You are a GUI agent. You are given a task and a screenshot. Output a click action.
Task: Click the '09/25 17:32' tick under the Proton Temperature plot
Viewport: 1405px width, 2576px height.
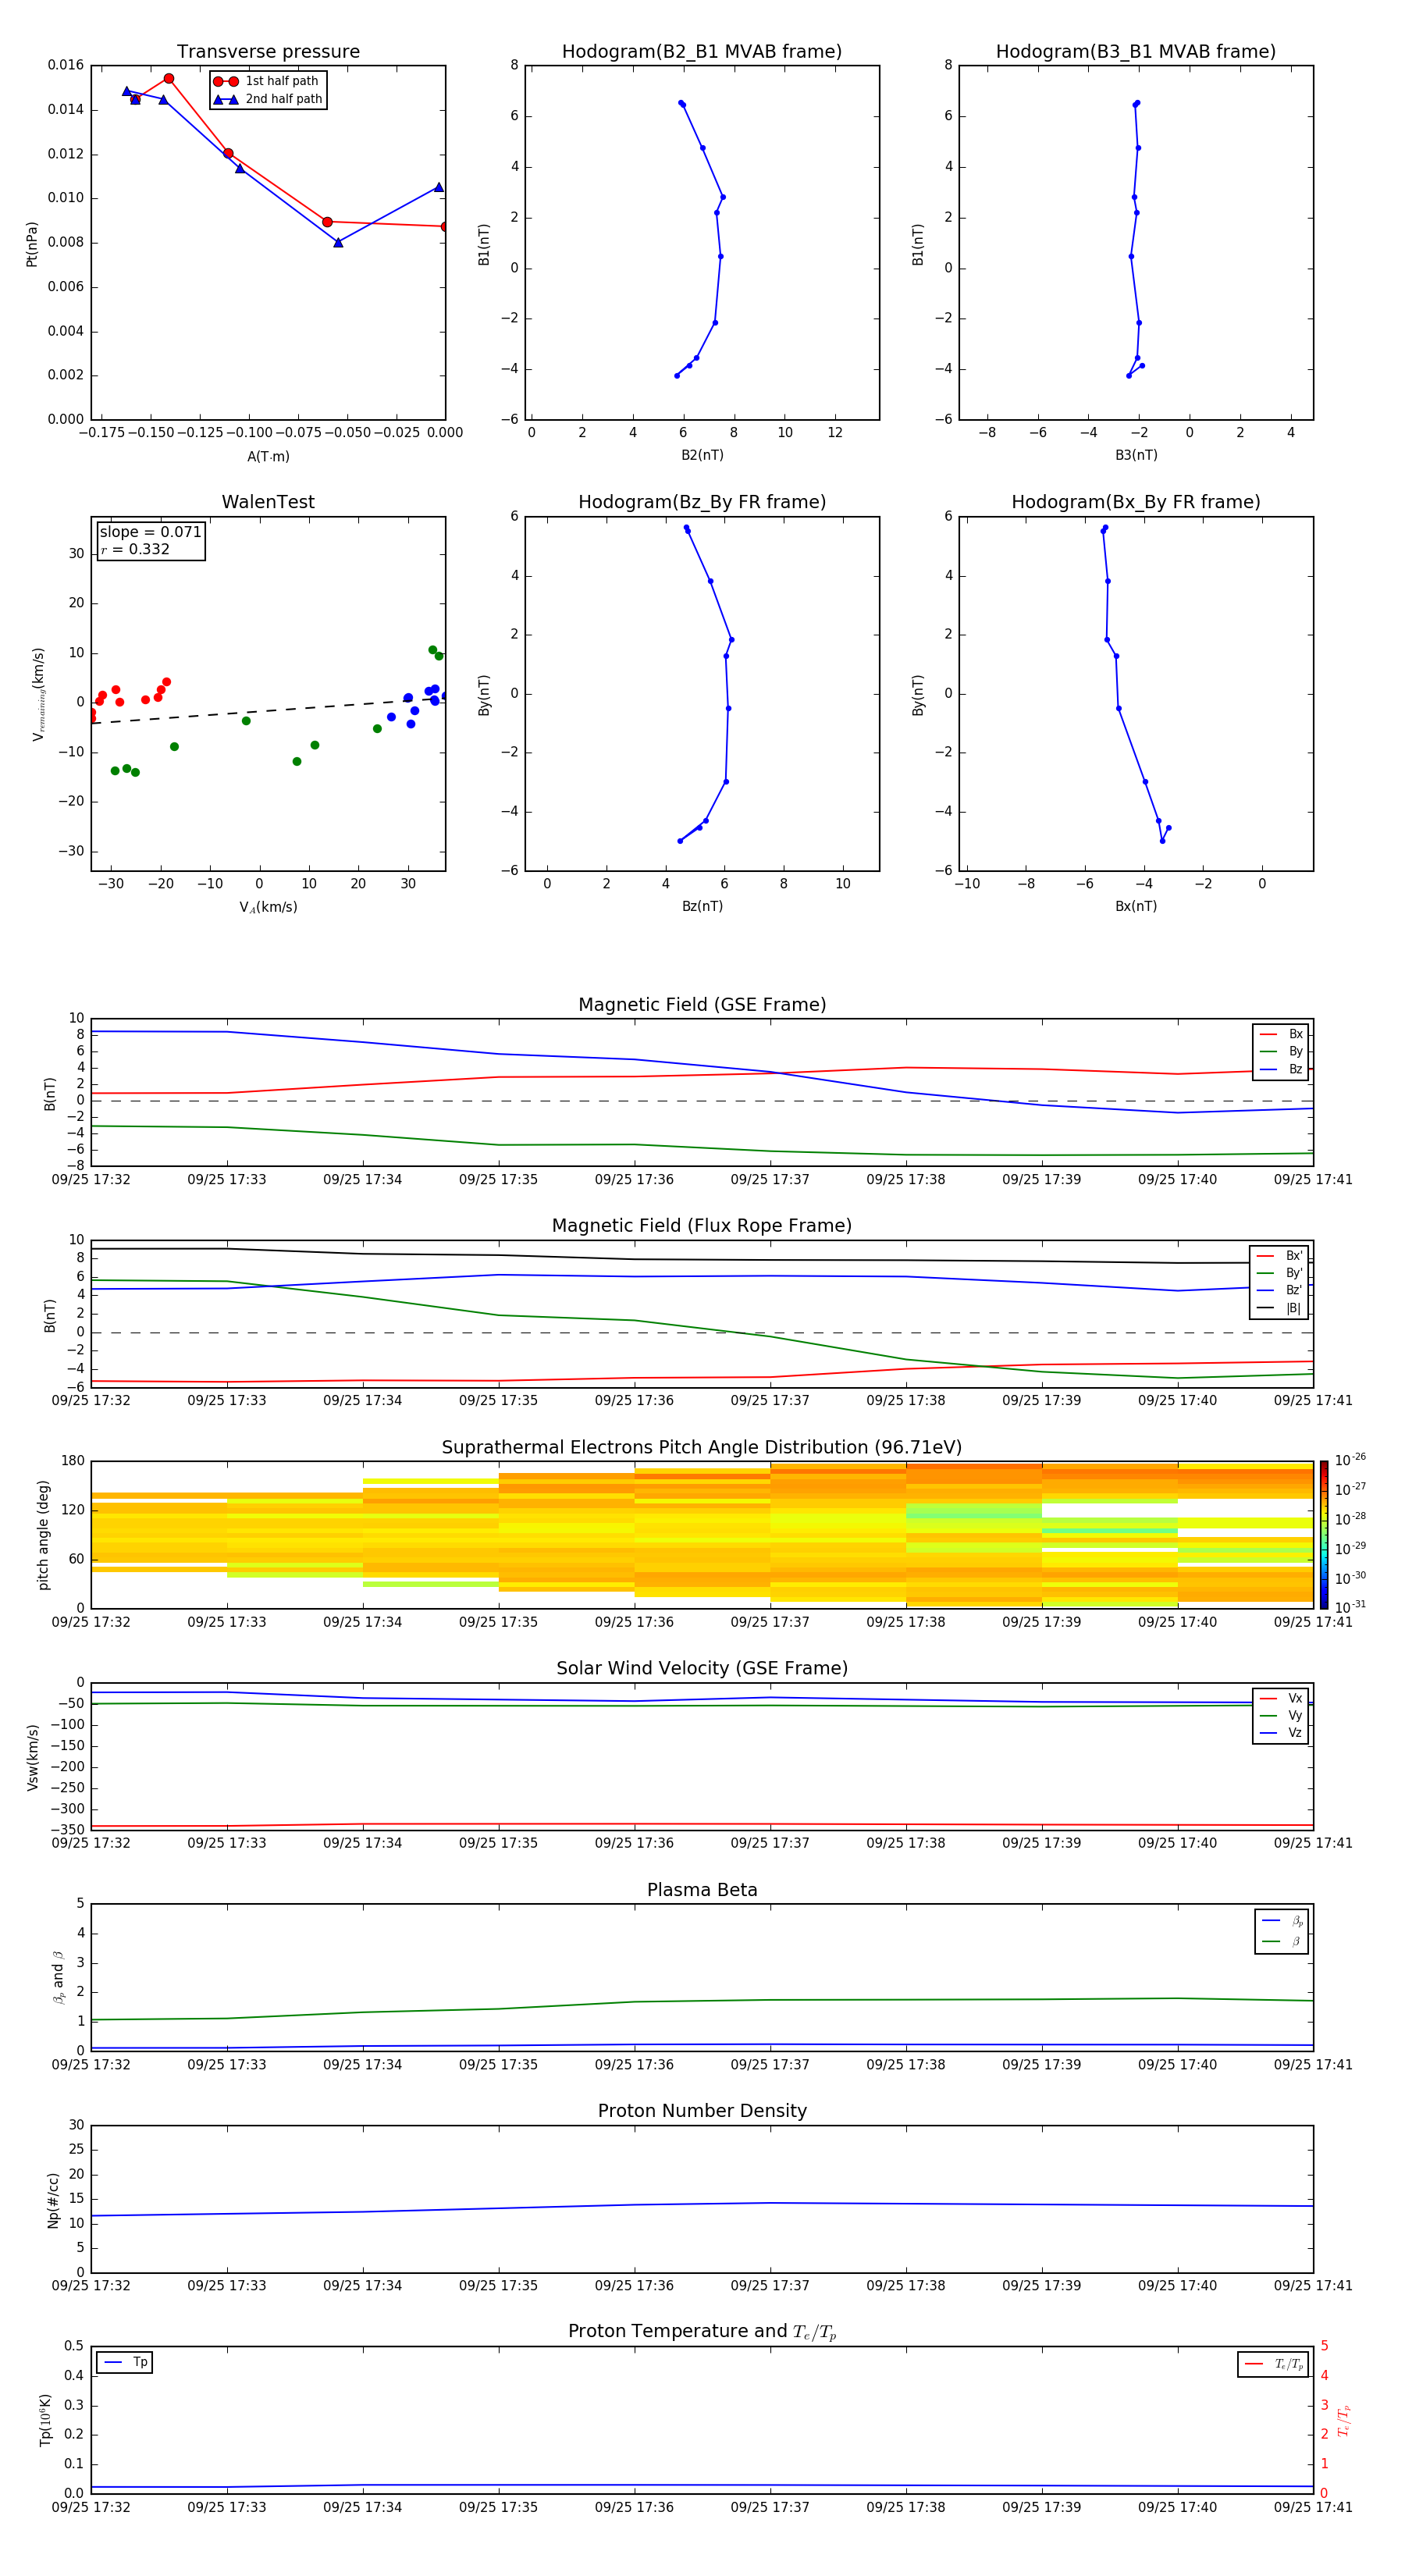(x=91, y=2507)
